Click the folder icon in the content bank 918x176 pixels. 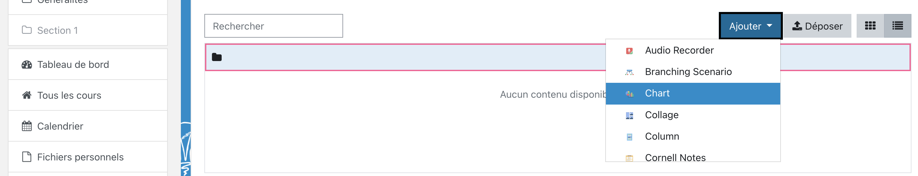click(x=217, y=57)
